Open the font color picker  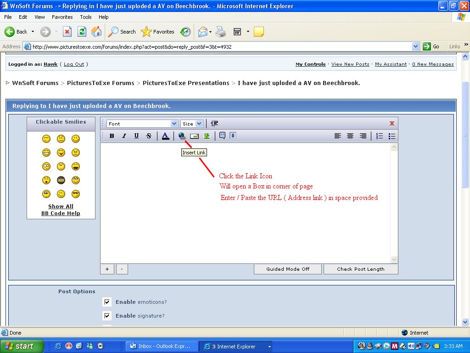tap(165, 136)
